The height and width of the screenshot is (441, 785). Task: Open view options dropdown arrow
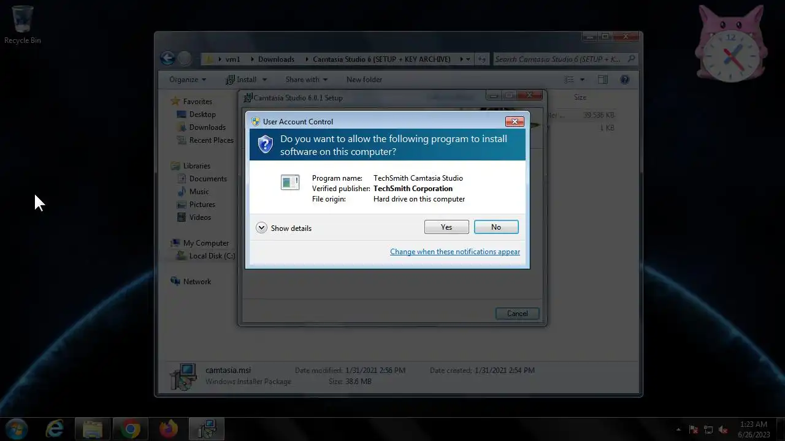(x=583, y=80)
